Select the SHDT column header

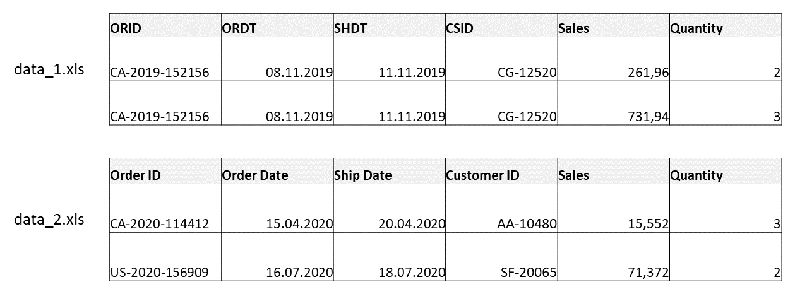pyautogui.click(x=389, y=25)
